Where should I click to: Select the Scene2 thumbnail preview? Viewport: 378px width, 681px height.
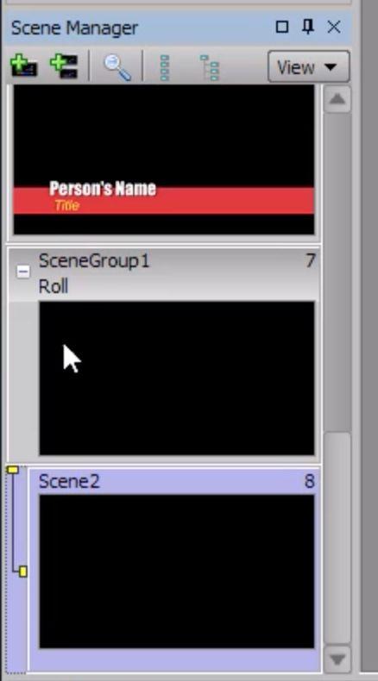pyautogui.click(x=177, y=572)
